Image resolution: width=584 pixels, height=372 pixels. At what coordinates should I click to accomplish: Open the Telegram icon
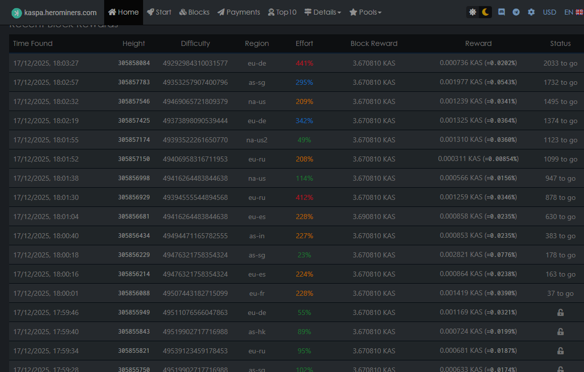click(x=516, y=12)
